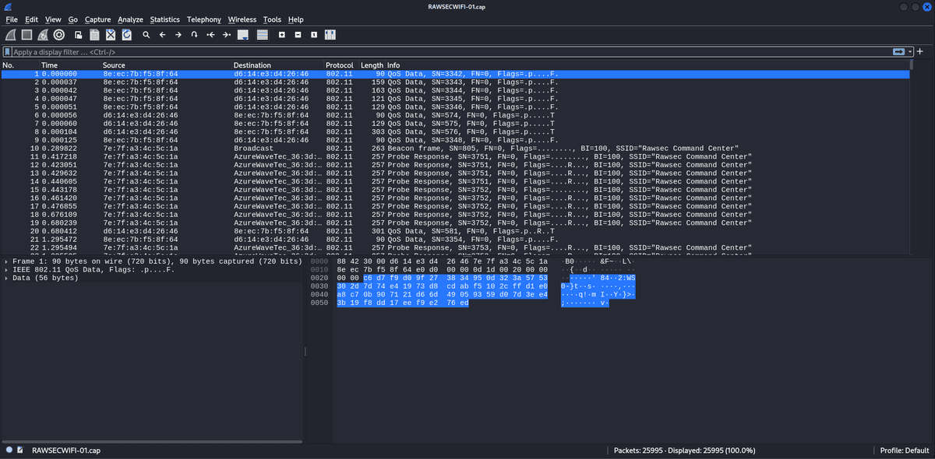The height and width of the screenshot is (459, 935).
Task: Click the expert information status circle icon
Action: 9,450
